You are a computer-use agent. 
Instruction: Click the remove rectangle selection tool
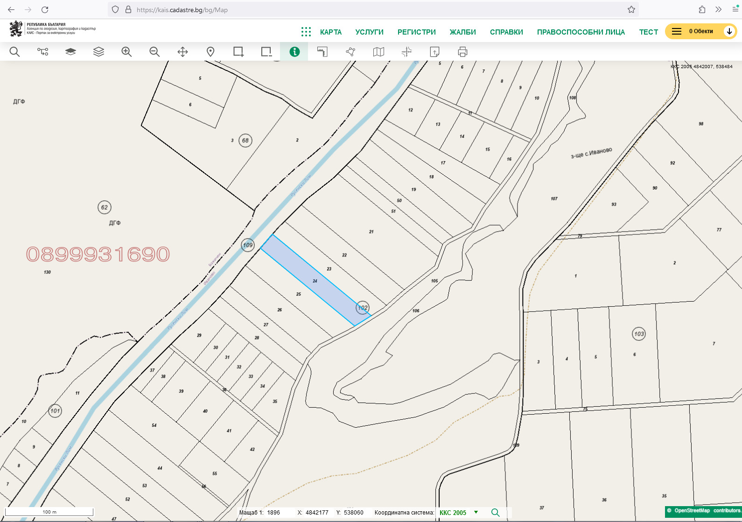tap(266, 52)
